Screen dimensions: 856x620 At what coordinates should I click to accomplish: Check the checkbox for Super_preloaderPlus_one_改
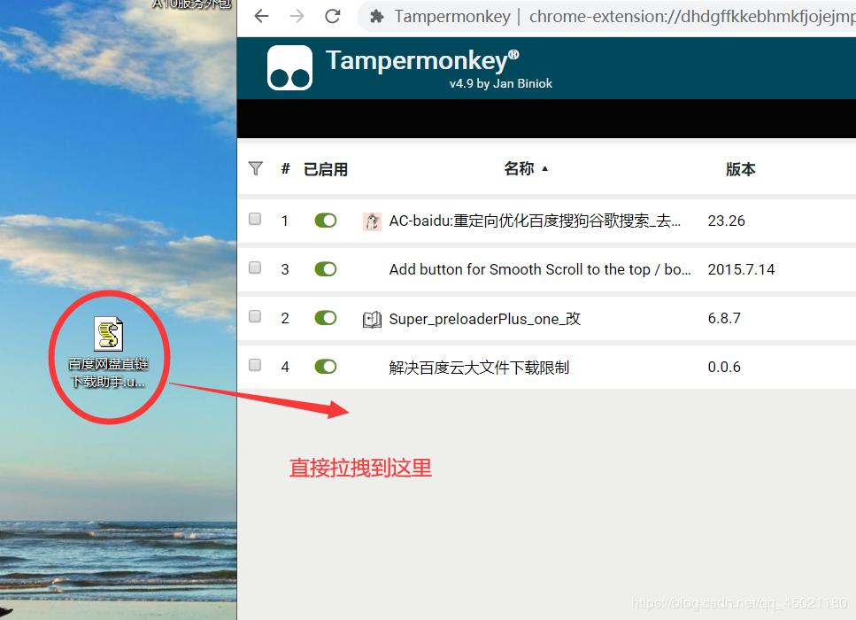(x=255, y=316)
